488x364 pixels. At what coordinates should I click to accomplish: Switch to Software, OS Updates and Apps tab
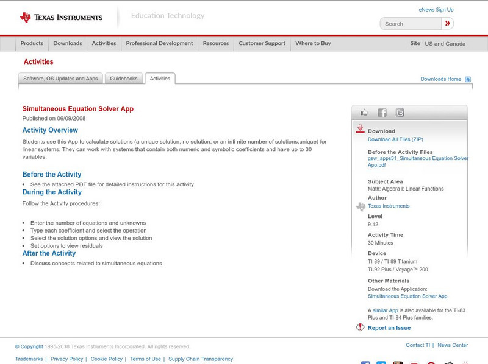click(x=60, y=79)
